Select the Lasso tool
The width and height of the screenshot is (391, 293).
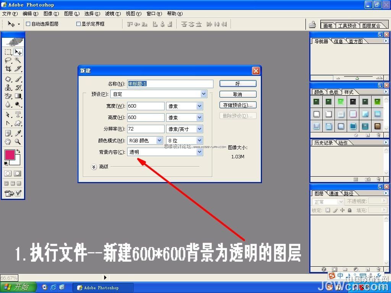click(8, 60)
